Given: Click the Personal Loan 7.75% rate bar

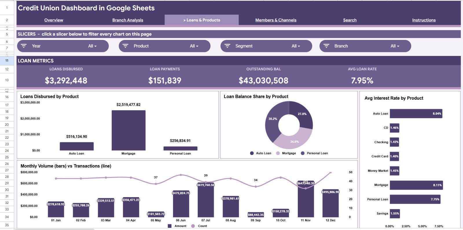Looking at the screenshot, I should click(415, 199).
